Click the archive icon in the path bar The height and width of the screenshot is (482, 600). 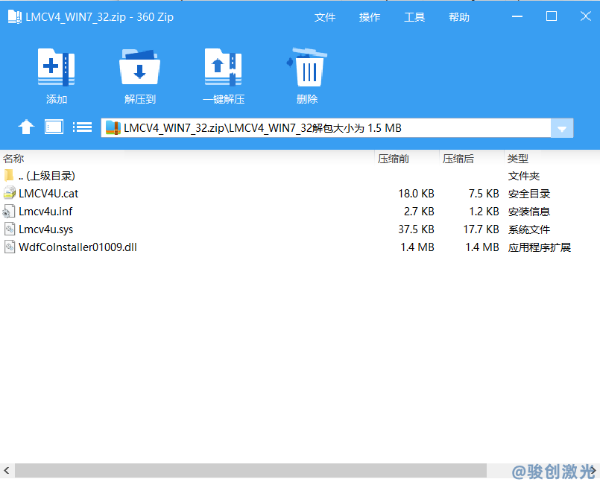point(113,128)
